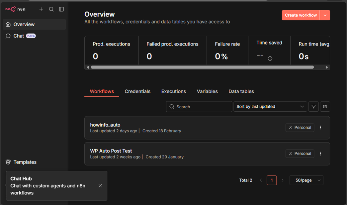The height and width of the screenshot is (205, 347).
Task: Open Templates in the sidebar
Action: [25, 162]
